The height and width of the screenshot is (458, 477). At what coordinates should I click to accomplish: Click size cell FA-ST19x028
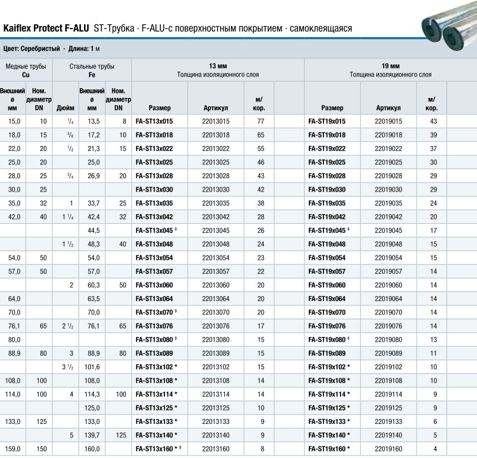(327, 176)
